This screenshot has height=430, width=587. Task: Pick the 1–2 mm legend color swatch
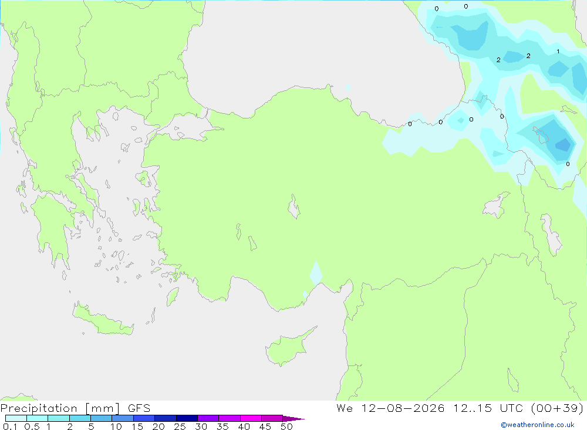(58, 418)
